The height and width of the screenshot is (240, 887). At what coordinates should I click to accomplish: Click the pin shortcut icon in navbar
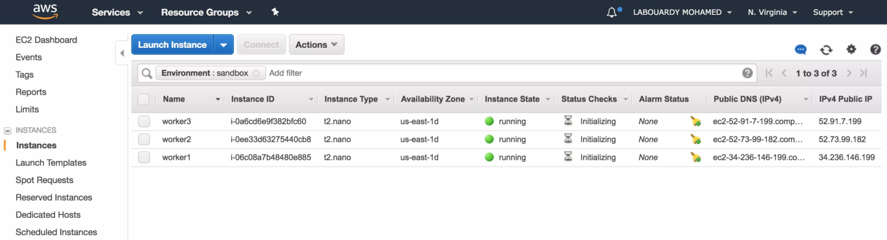click(x=275, y=12)
